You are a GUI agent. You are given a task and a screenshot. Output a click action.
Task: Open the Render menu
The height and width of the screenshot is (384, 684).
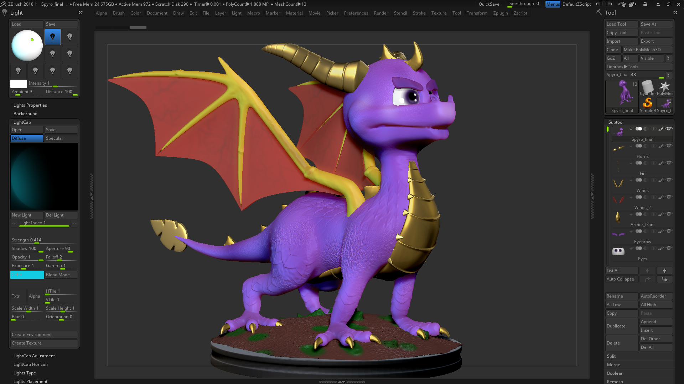pos(381,13)
